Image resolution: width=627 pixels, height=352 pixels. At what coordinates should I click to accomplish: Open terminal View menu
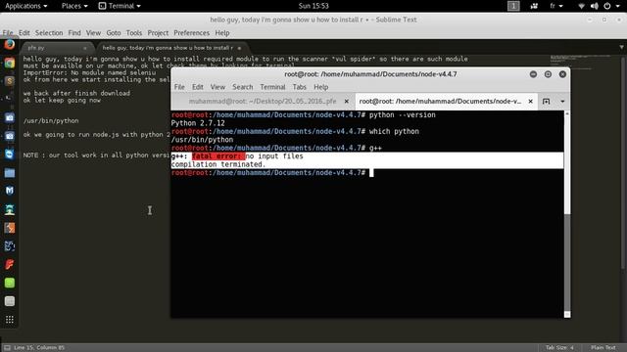click(217, 87)
